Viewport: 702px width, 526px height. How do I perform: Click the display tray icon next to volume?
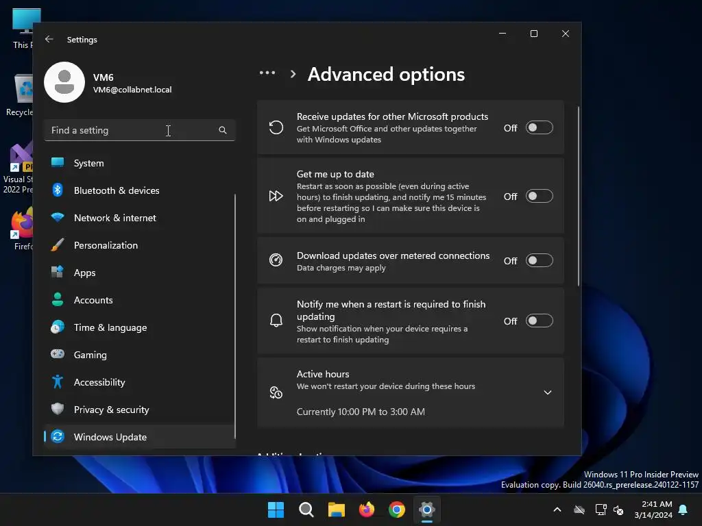[601, 510]
